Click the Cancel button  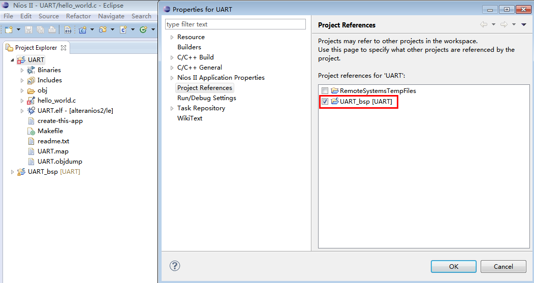coord(504,266)
